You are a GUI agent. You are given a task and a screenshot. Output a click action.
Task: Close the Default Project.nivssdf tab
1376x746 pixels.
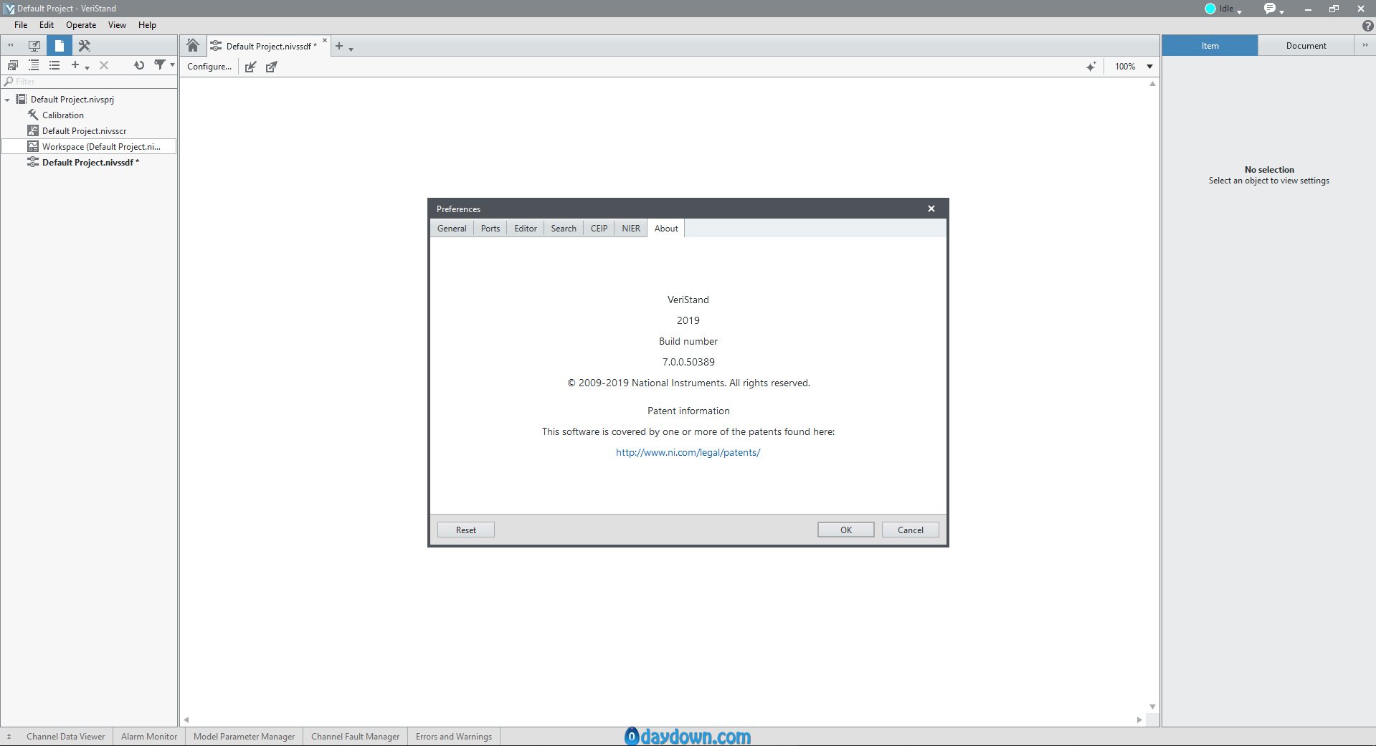coord(325,41)
